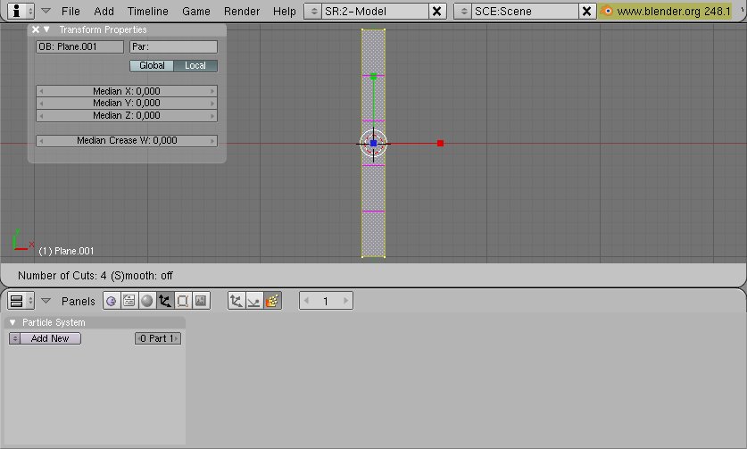Decrease Median Z with left arrow
747x449 pixels.
pos(41,116)
